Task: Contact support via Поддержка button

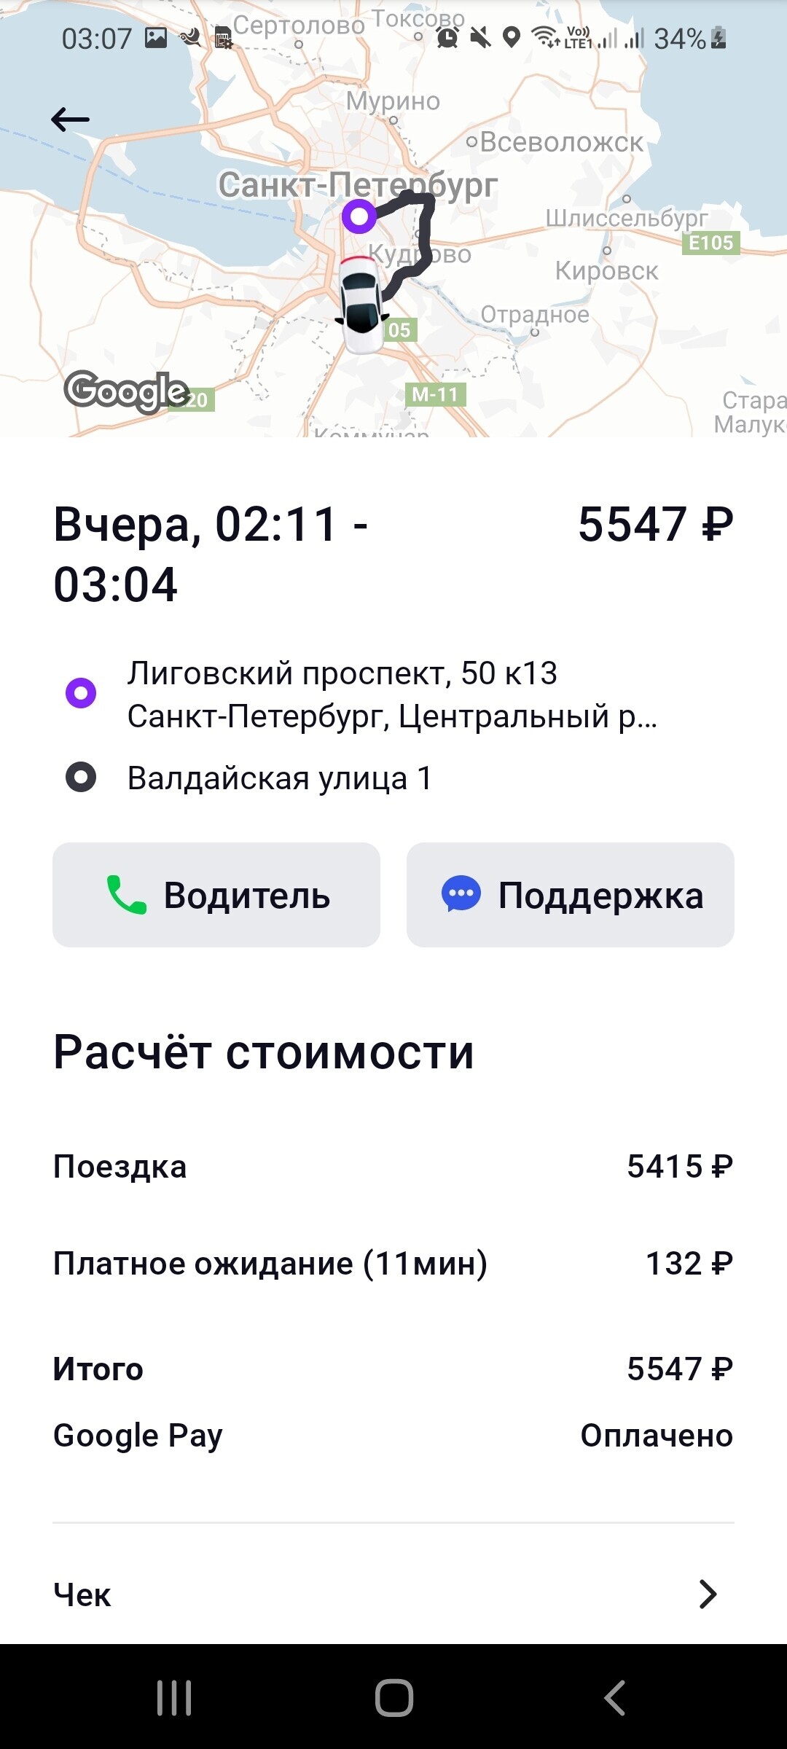Action: 570,895
